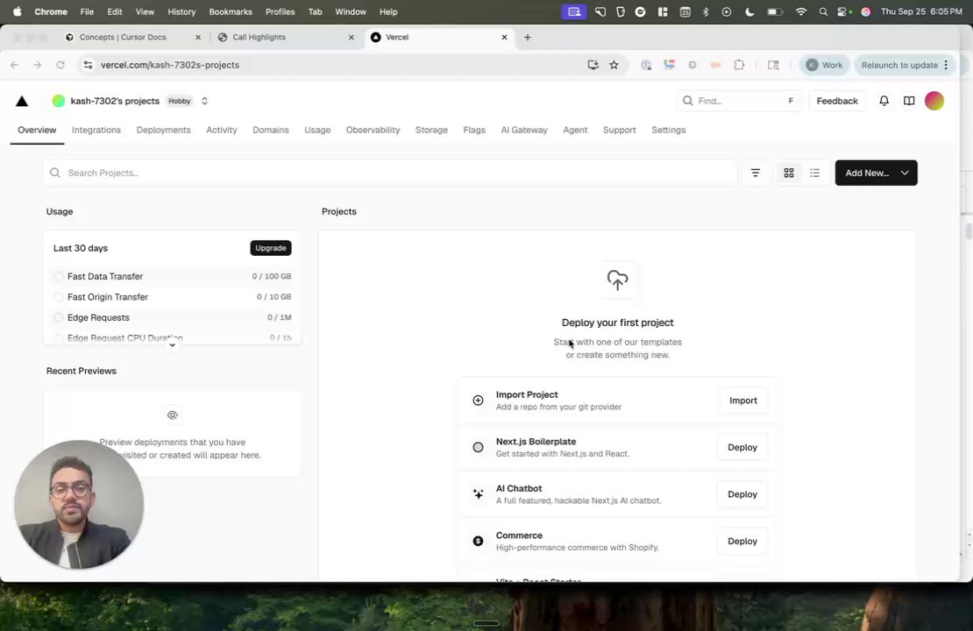Click the Search Projects field
The width and height of the screenshot is (973, 631).
tap(390, 174)
